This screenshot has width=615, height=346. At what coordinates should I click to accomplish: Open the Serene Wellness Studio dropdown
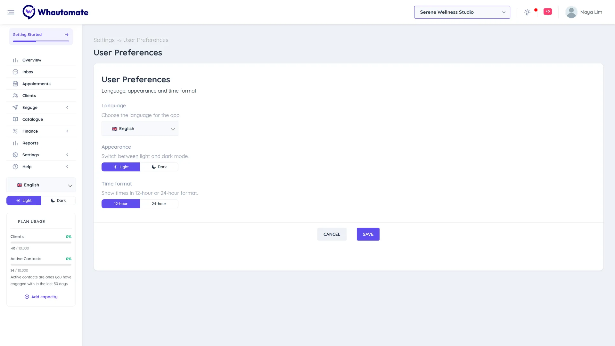(462, 12)
